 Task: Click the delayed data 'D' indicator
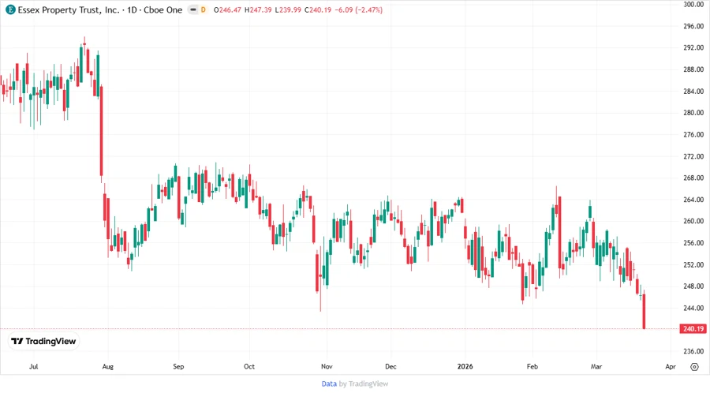(x=204, y=9)
